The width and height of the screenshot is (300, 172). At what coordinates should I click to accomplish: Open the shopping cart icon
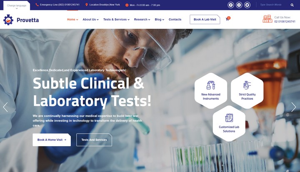point(227,19)
